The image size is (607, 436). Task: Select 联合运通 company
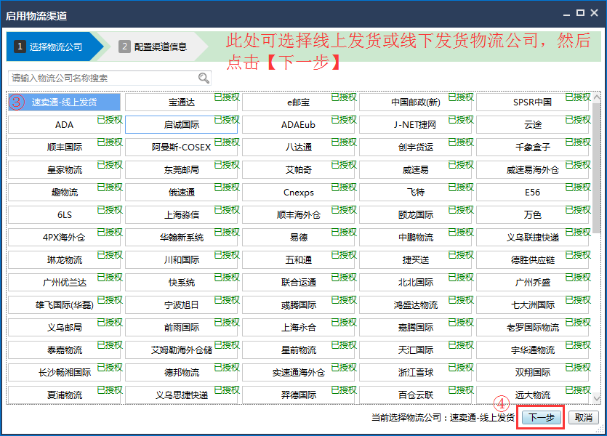[x=299, y=282]
